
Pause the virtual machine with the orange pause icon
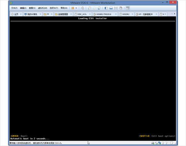tap(73, 8)
